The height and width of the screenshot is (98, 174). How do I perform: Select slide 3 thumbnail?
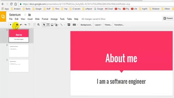19,66
